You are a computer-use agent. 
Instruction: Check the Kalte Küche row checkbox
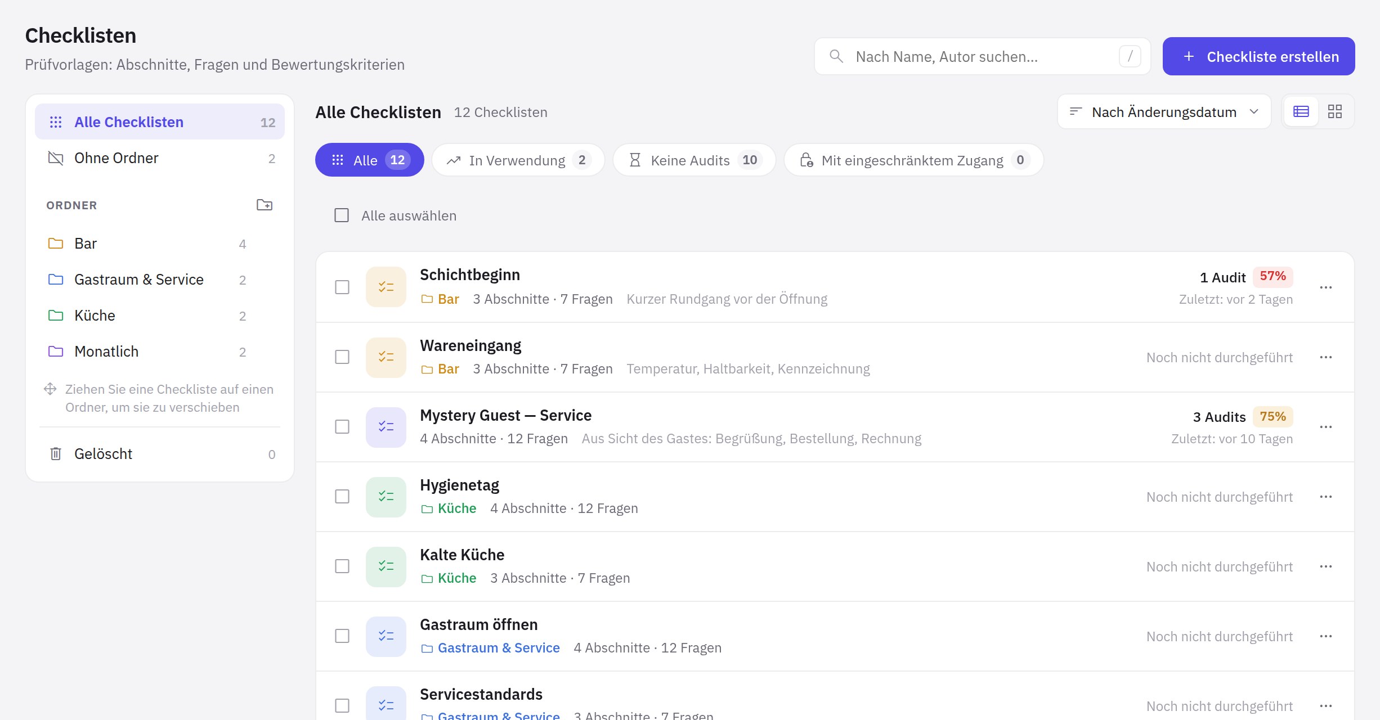click(x=342, y=566)
